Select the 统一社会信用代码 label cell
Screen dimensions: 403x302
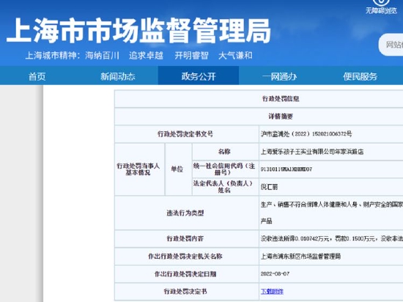(x=226, y=169)
